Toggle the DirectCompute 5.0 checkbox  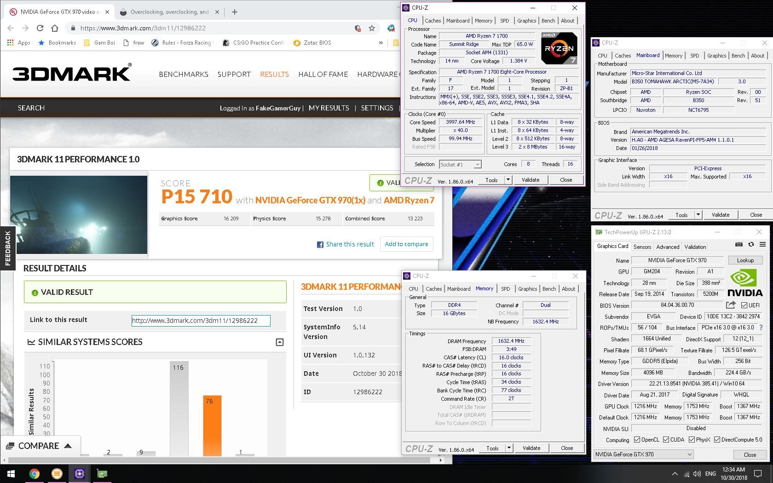[717, 440]
